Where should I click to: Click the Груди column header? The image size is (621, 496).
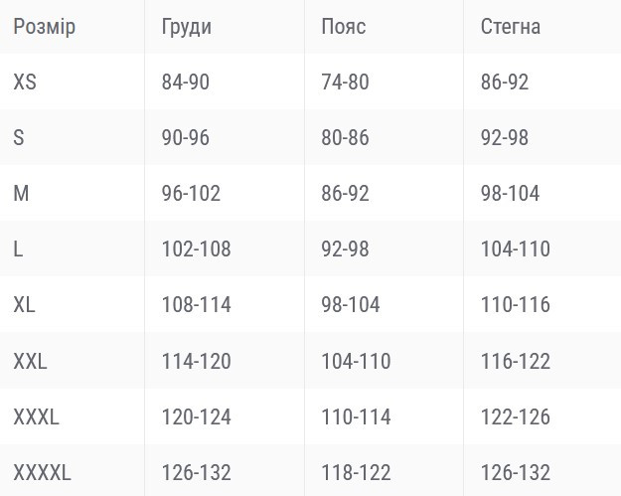point(186,27)
